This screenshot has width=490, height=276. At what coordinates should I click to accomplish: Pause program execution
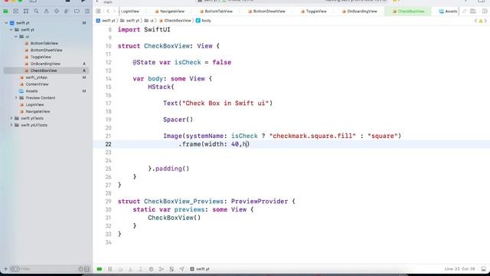pyautogui.click(x=110, y=269)
